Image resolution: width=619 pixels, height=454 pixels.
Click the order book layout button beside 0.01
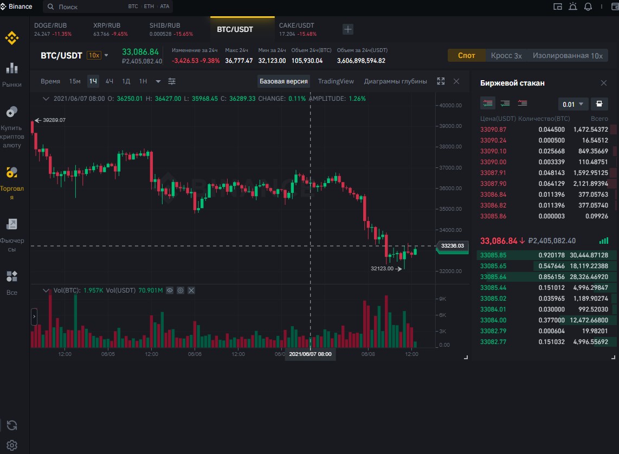pos(599,103)
